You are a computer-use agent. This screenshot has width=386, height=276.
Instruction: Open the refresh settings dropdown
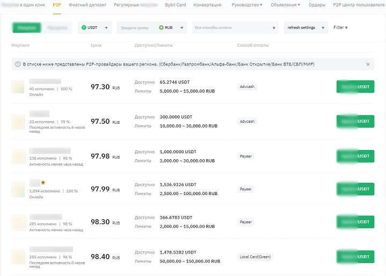(x=306, y=27)
